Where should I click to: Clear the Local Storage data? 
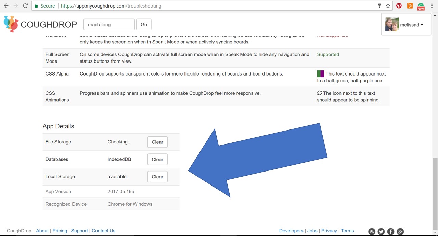[157, 177]
